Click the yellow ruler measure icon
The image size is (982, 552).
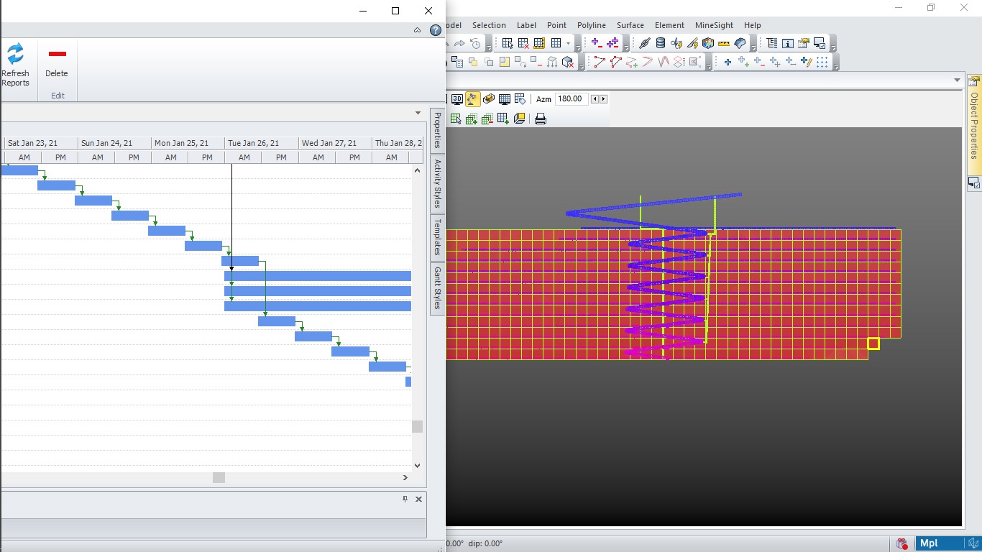click(x=724, y=43)
